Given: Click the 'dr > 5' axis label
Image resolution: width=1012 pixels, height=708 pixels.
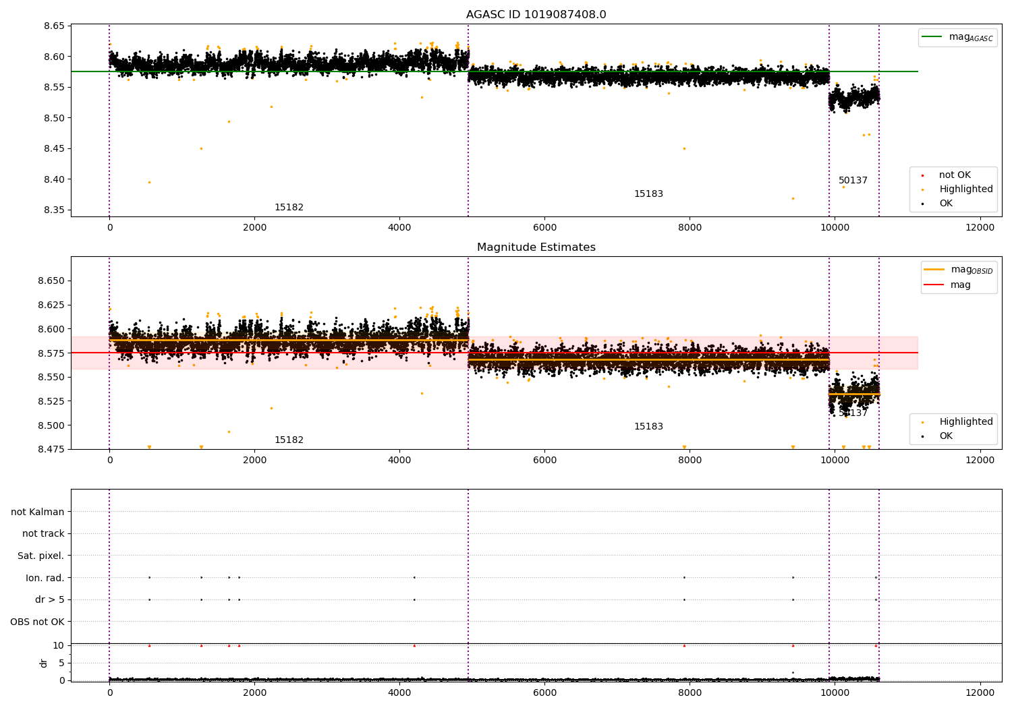Looking at the screenshot, I should (50, 599).
